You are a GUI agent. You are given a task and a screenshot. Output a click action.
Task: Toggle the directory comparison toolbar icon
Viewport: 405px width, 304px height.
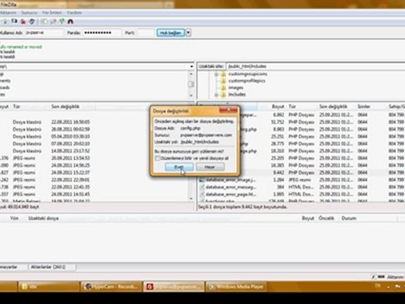pyautogui.click(x=53, y=22)
